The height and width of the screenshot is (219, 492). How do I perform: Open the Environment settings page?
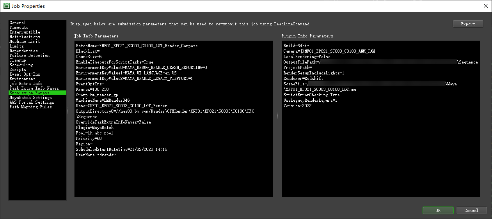pyautogui.click(x=22, y=79)
